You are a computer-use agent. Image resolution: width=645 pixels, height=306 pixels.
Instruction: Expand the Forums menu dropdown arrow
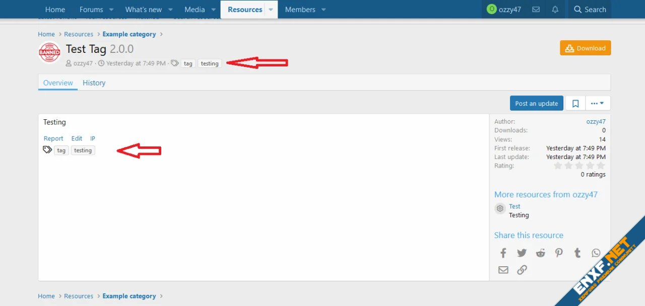[x=111, y=10]
